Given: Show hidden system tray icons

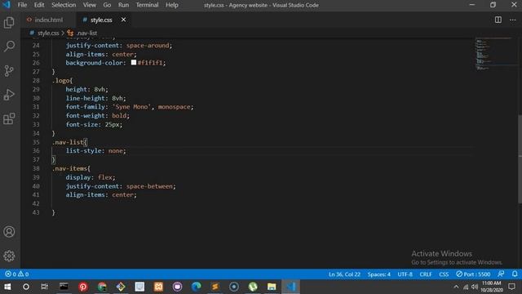Looking at the screenshot, I should click(456, 287).
